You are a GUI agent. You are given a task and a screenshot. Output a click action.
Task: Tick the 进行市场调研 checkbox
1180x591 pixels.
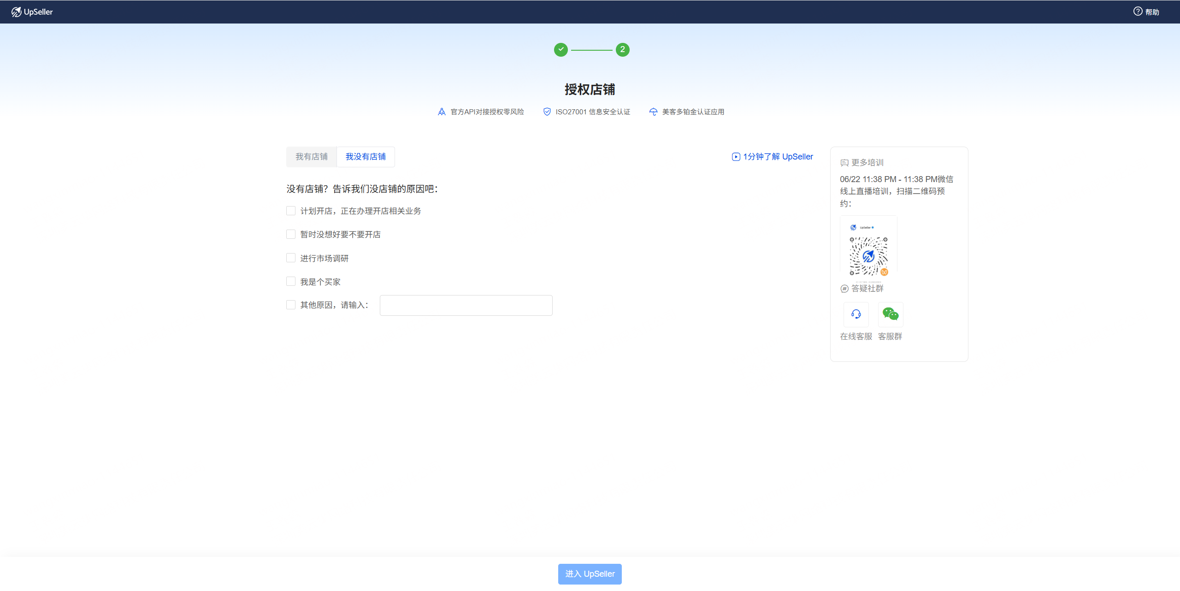[291, 258]
